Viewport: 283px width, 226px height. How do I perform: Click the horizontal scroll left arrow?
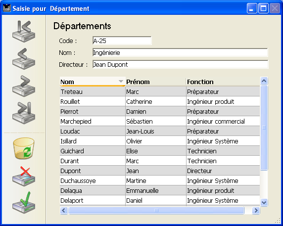64,210
